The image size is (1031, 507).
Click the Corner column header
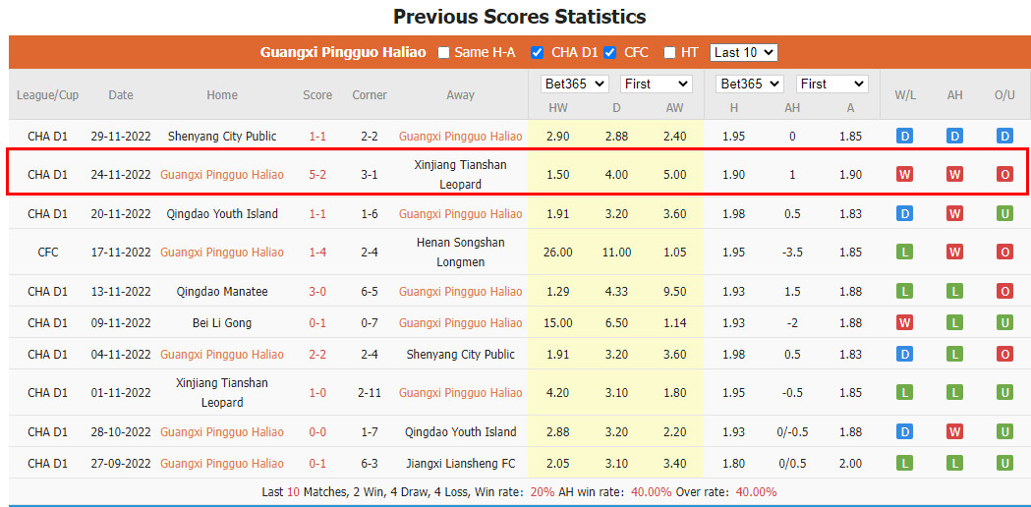(x=370, y=95)
